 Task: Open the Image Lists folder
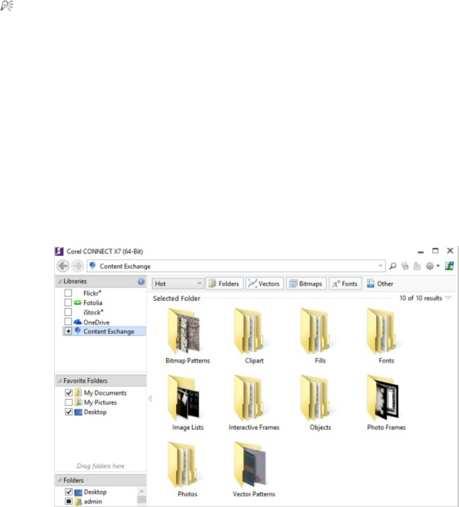(187, 403)
